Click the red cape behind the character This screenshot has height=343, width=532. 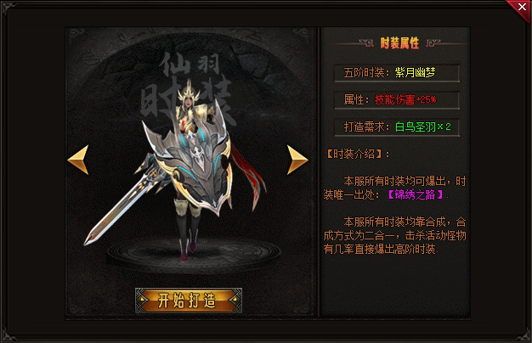coord(249,178)
